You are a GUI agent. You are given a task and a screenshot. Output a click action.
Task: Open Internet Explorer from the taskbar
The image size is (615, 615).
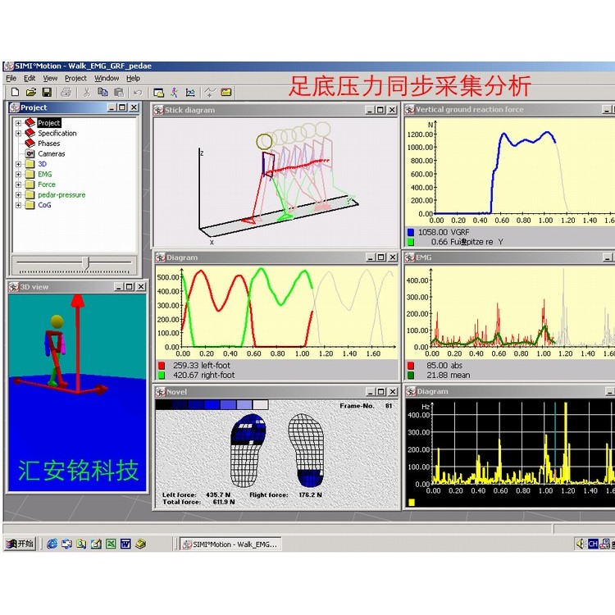(x=52, y=544)
